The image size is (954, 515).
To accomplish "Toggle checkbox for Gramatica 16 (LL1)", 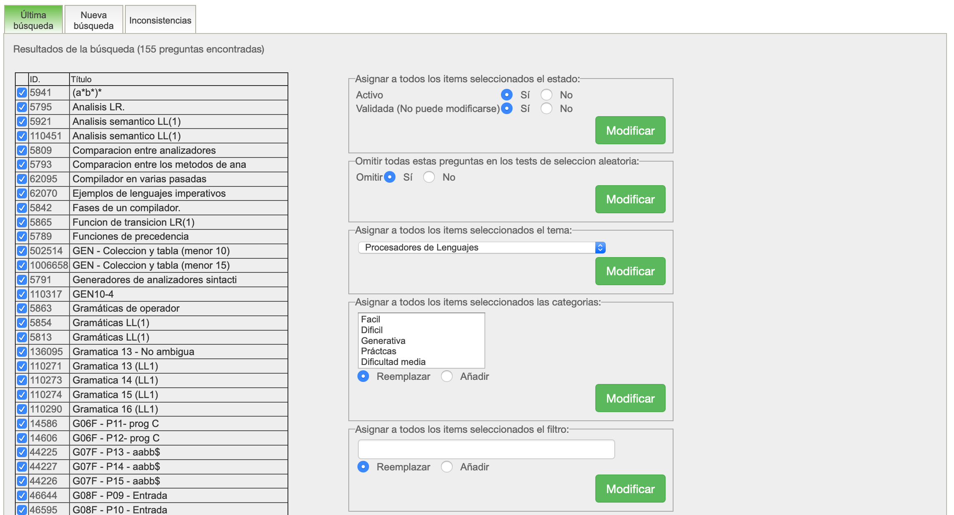I will (22, 409).
